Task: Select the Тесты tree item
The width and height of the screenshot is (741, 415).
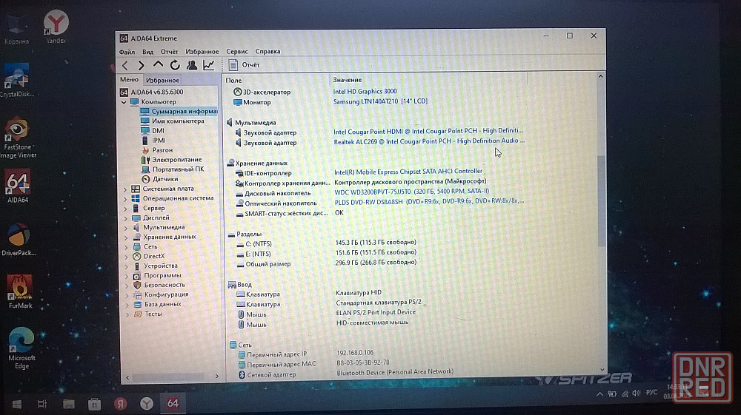Action: (x=148, y=314)
